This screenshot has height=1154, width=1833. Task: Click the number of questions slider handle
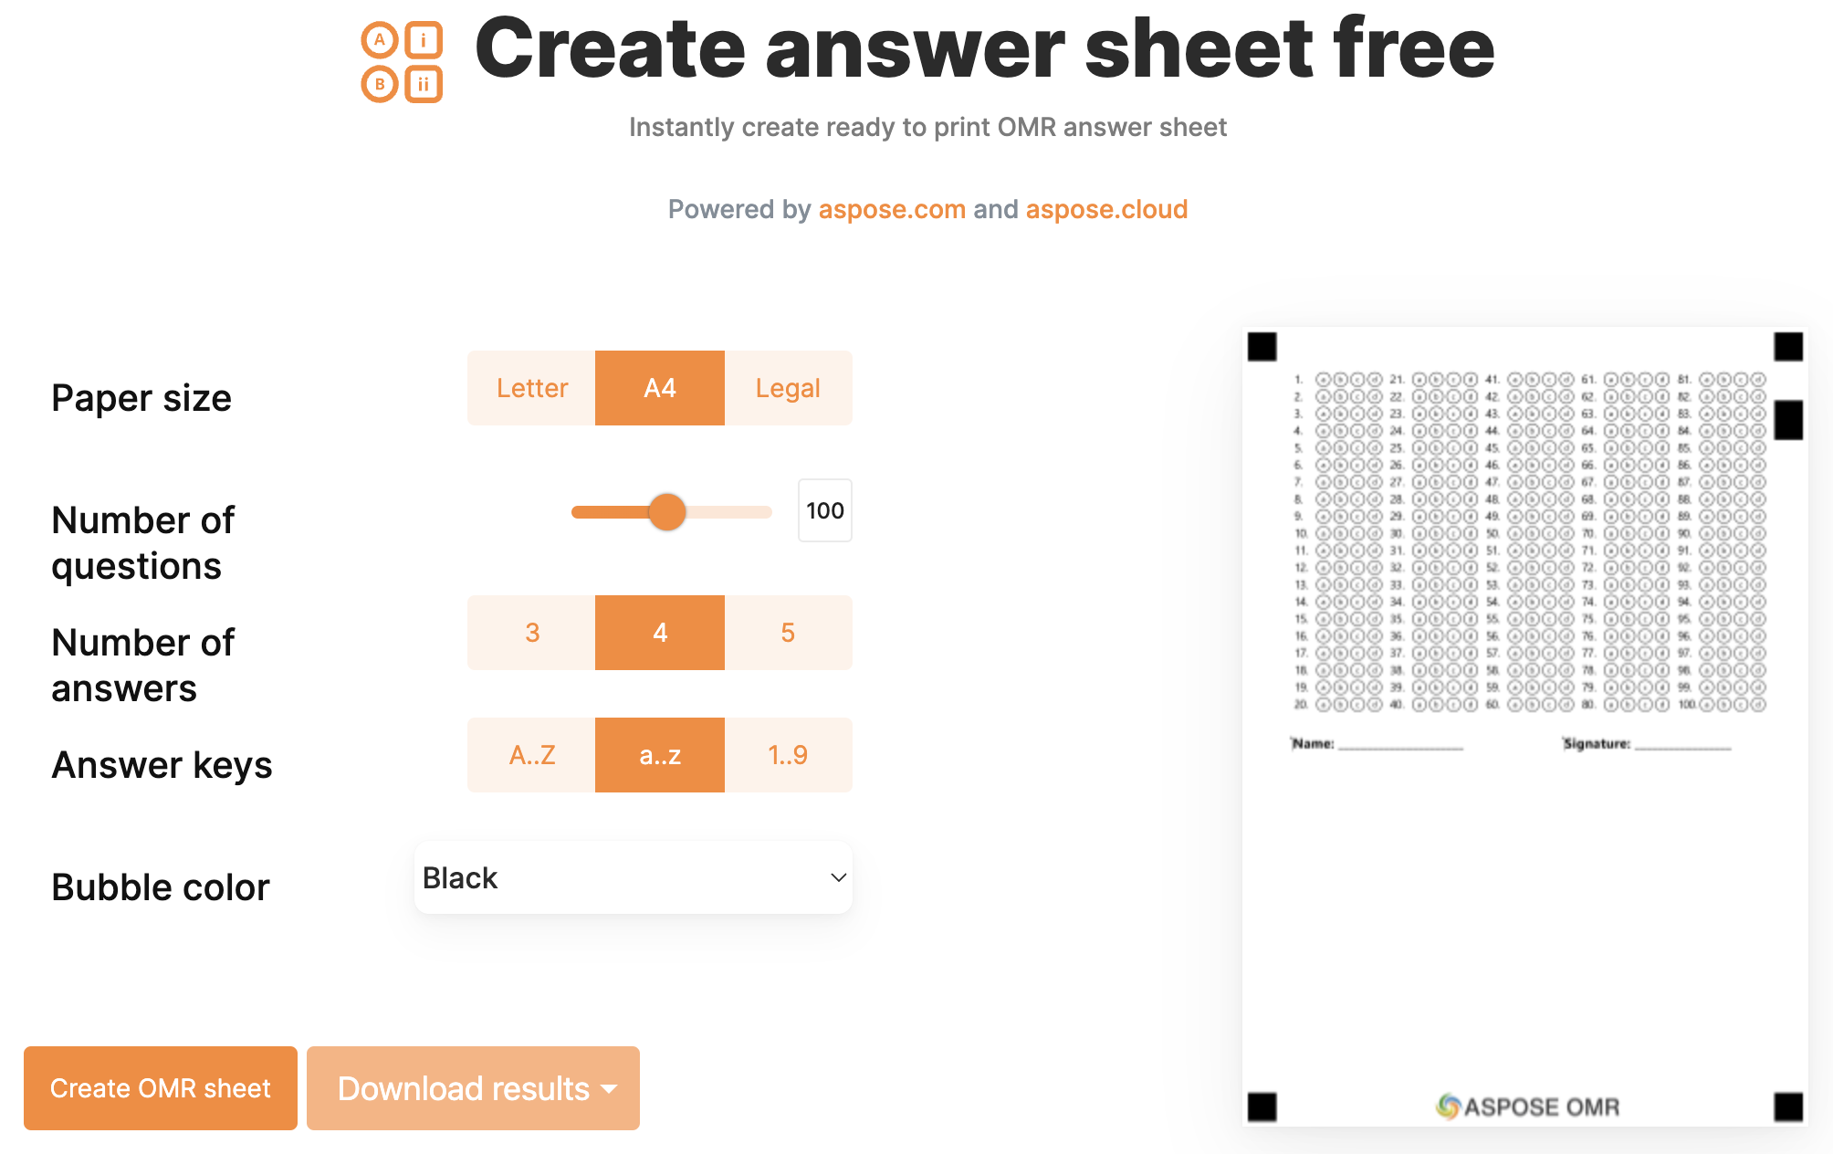pyautogui.click(x=667, y=511)
